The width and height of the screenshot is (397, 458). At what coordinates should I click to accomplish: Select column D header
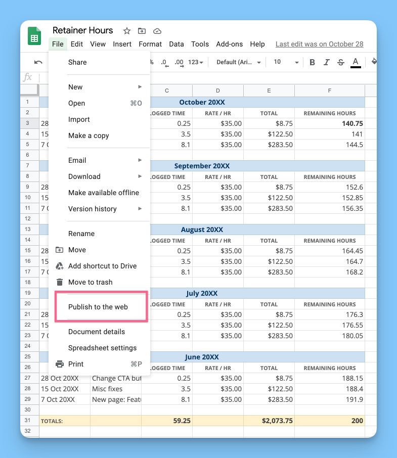218,90
